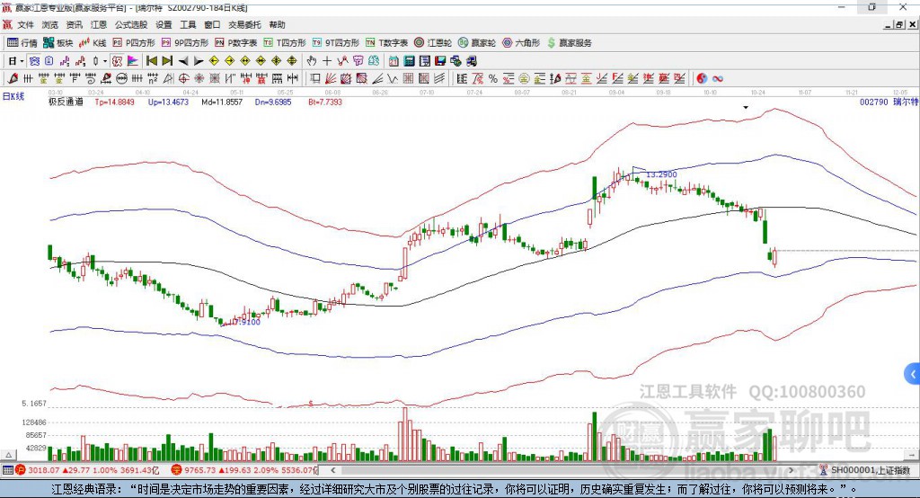Image resolution: width=920 pixels, height=498 pixels.
Task: Open the T四方形 tool
Action: click(285, 43)
